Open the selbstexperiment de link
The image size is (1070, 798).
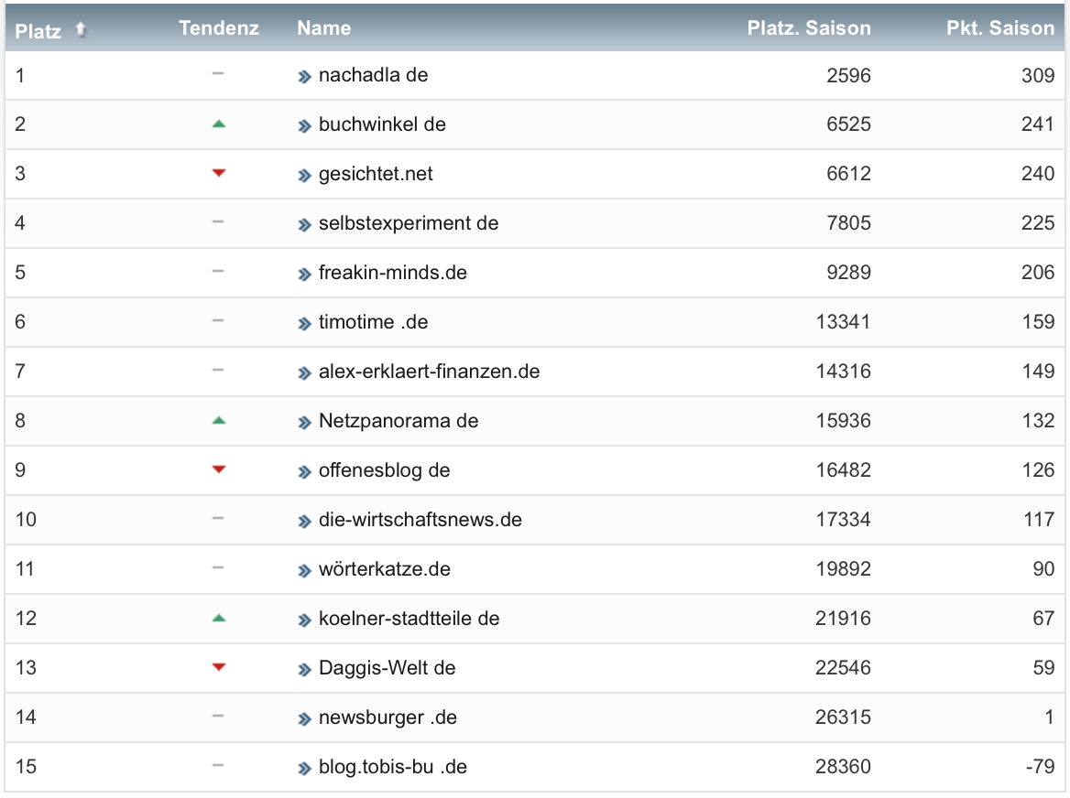[408, 223]
